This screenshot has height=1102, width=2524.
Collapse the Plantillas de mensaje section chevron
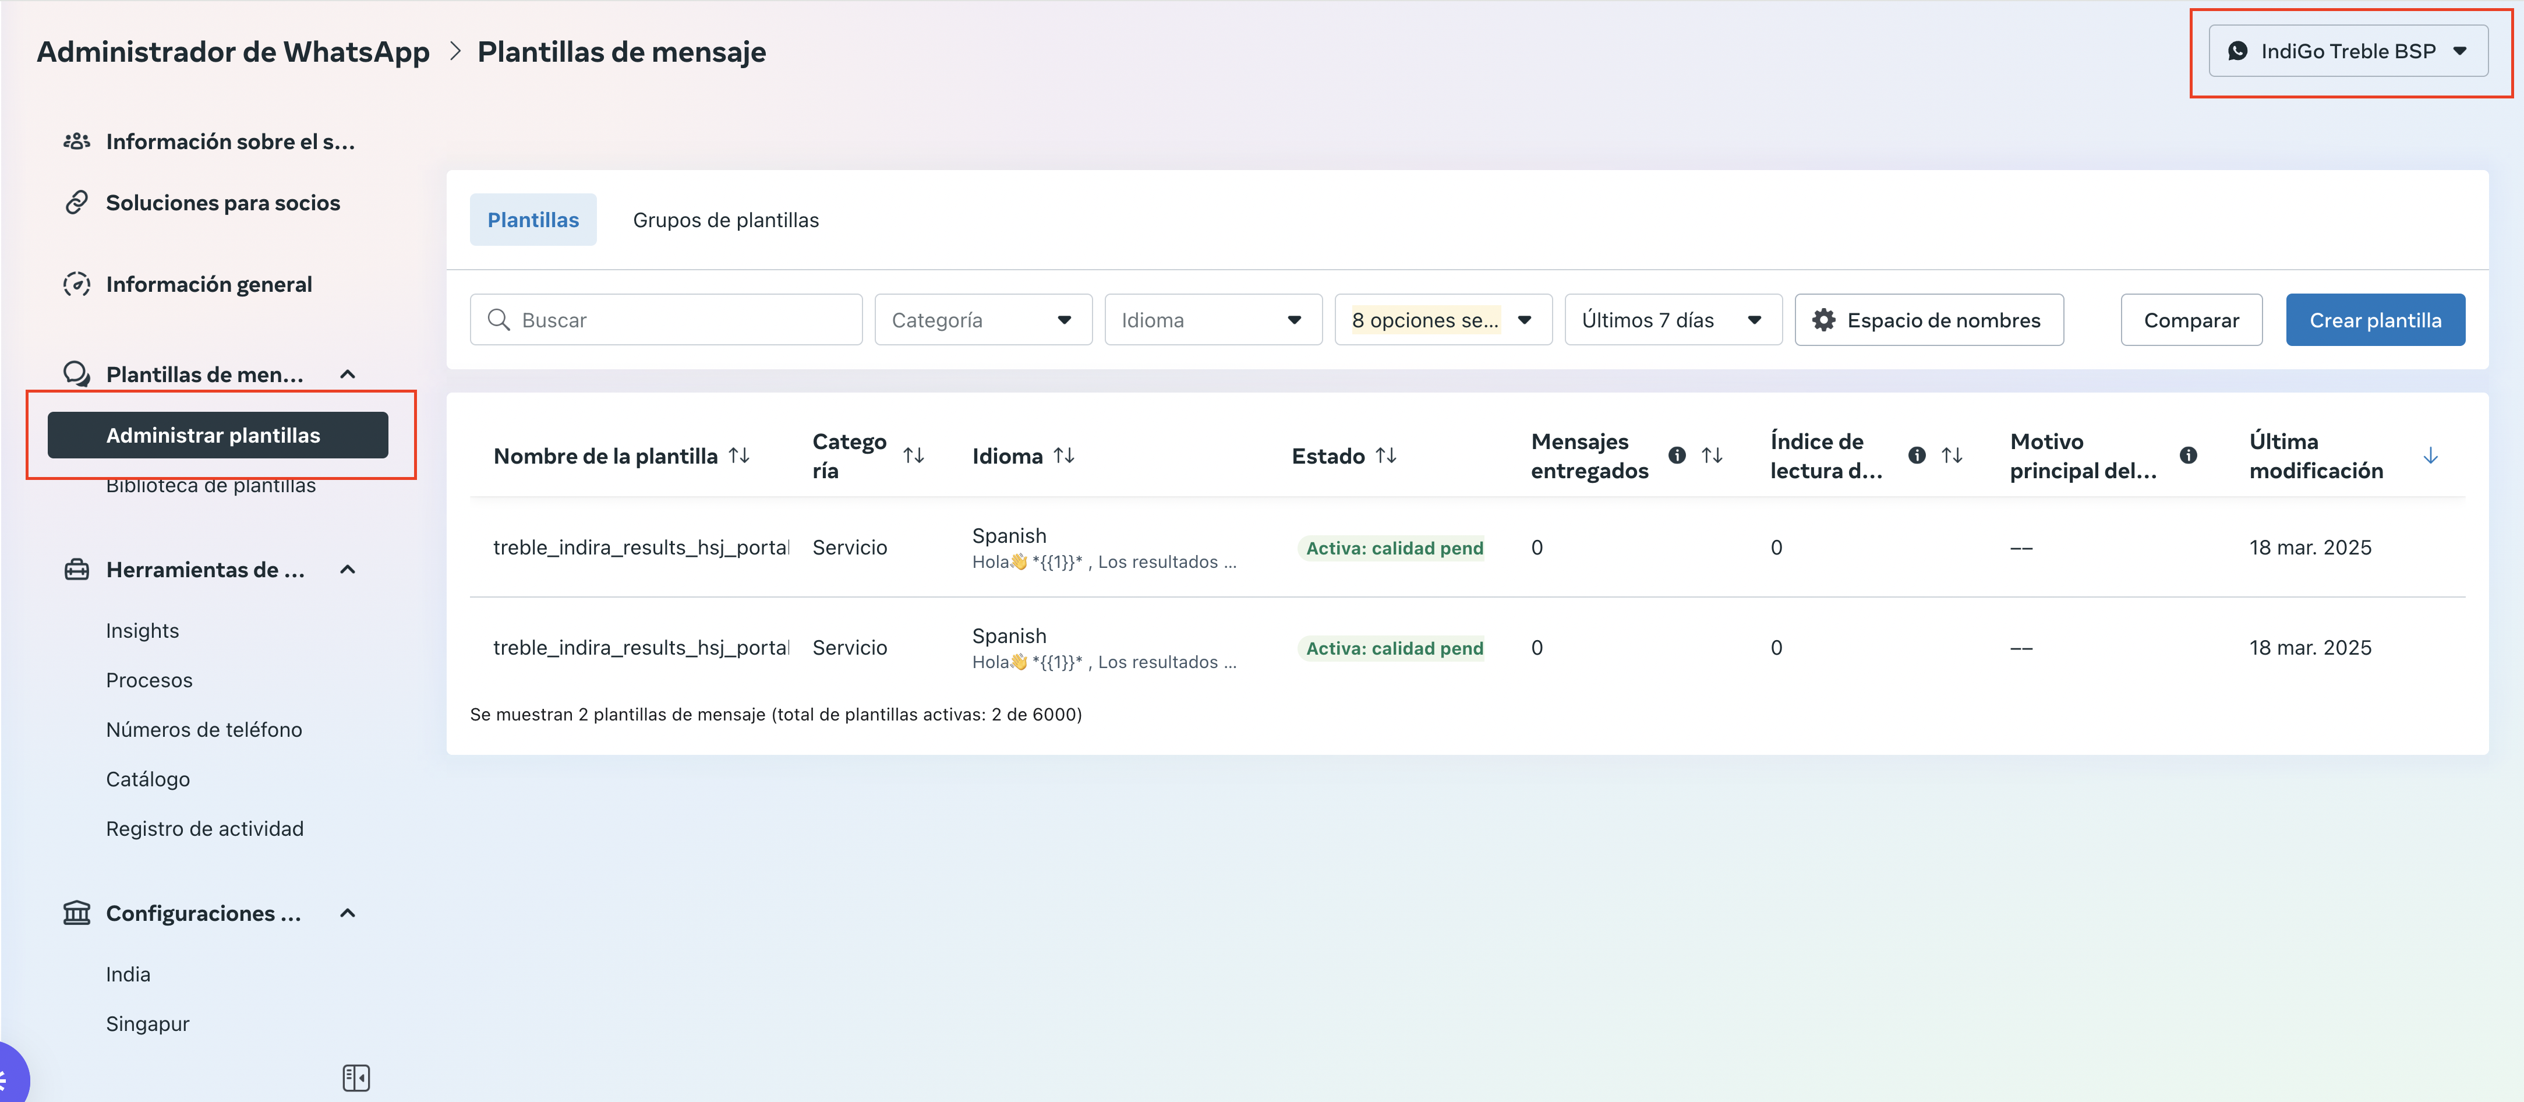348,374
